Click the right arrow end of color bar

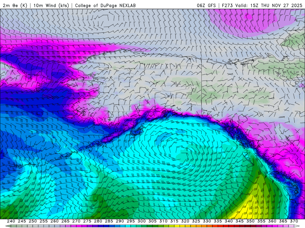click(x=297, y=226)
